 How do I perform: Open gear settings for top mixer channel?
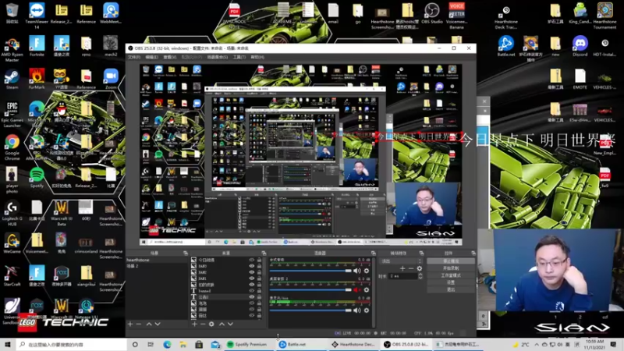click(x=367, y=271)
